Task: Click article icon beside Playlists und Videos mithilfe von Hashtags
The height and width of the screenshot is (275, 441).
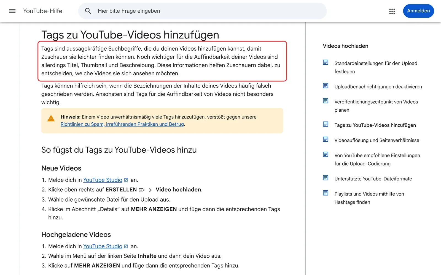Action: (x=326, y=193)
